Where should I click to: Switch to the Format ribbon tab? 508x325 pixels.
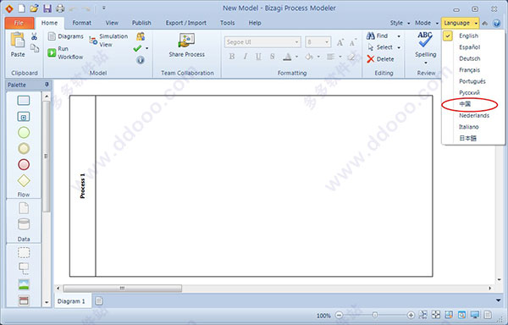[81, 23]
